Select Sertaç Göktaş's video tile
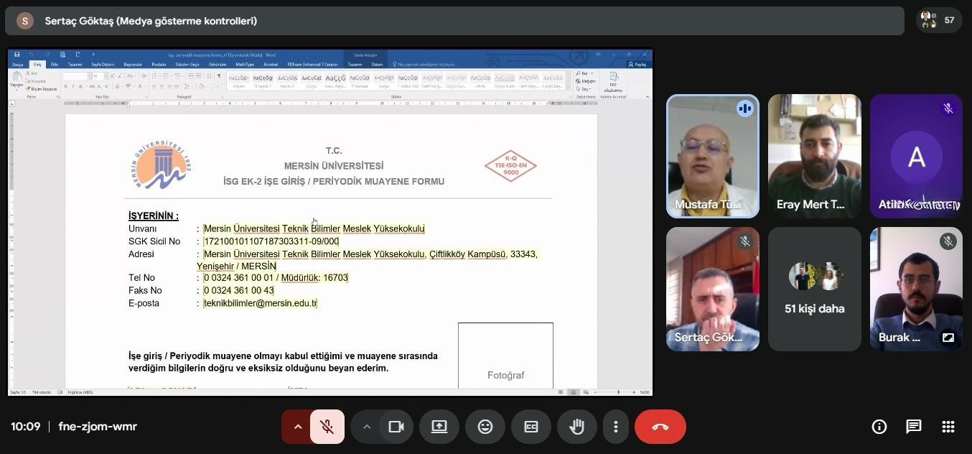 (712, 289)
